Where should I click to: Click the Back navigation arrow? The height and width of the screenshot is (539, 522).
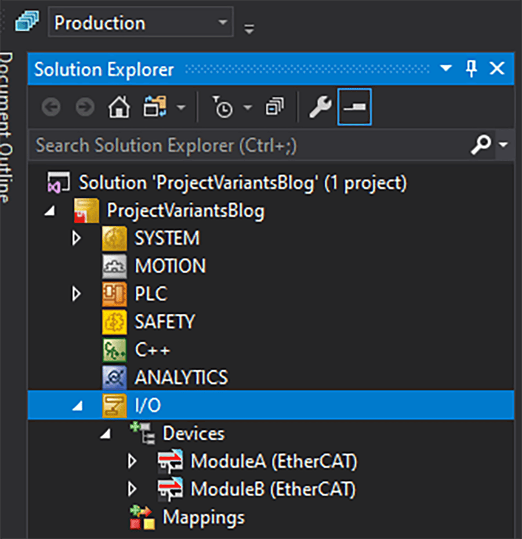51,107
